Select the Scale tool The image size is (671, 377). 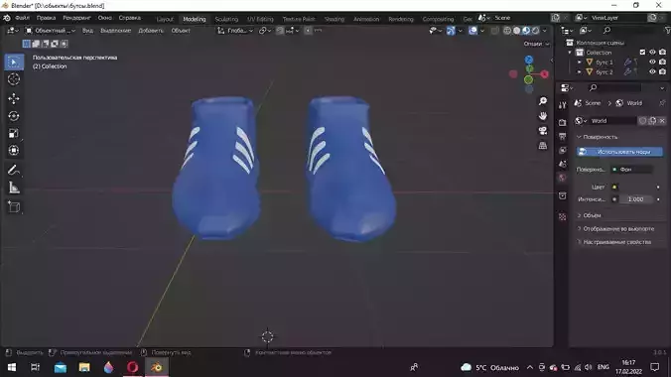(14, 133)
